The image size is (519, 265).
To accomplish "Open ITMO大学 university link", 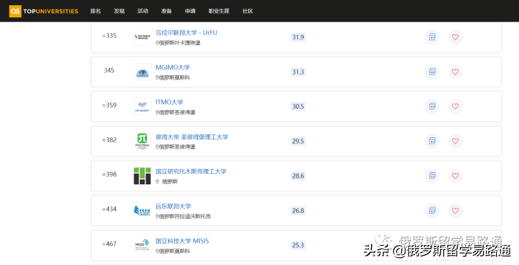I will (x=170, y=102).
